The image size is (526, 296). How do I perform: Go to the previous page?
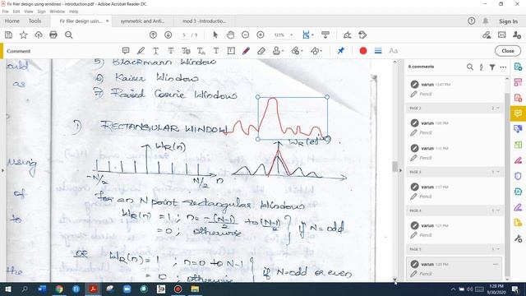pos(153,35)
